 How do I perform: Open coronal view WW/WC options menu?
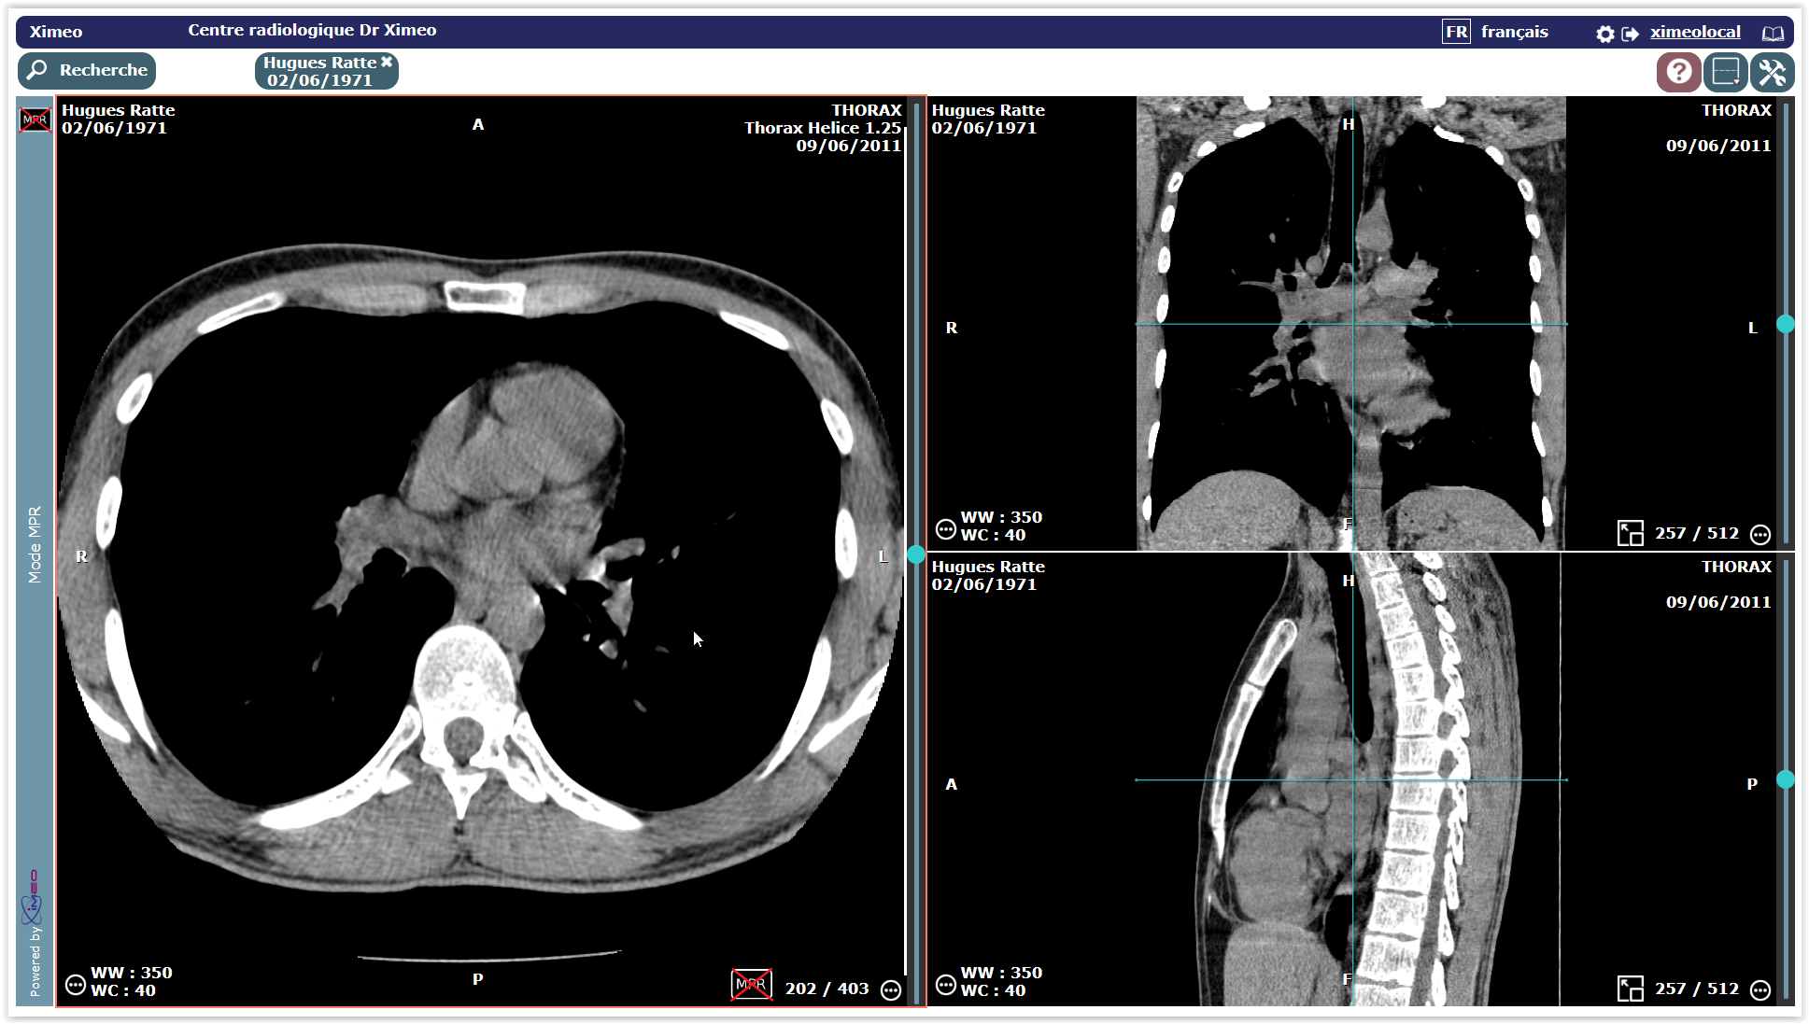click(945, 529)
